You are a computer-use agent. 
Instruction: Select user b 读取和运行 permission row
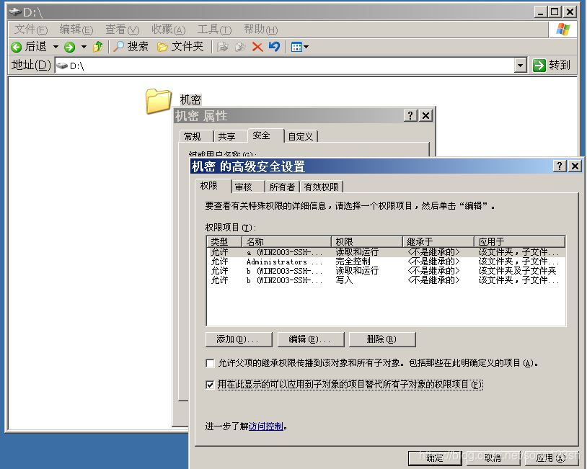tap(386, 271)
